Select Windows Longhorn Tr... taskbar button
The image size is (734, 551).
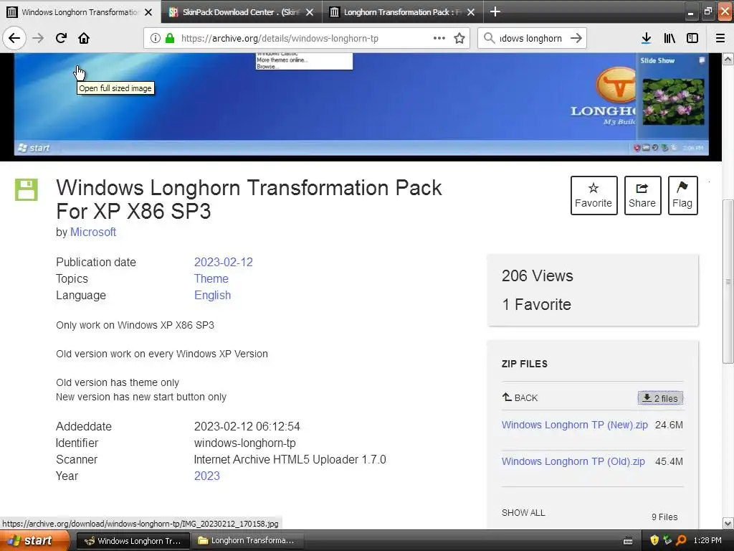coord(133,541)
